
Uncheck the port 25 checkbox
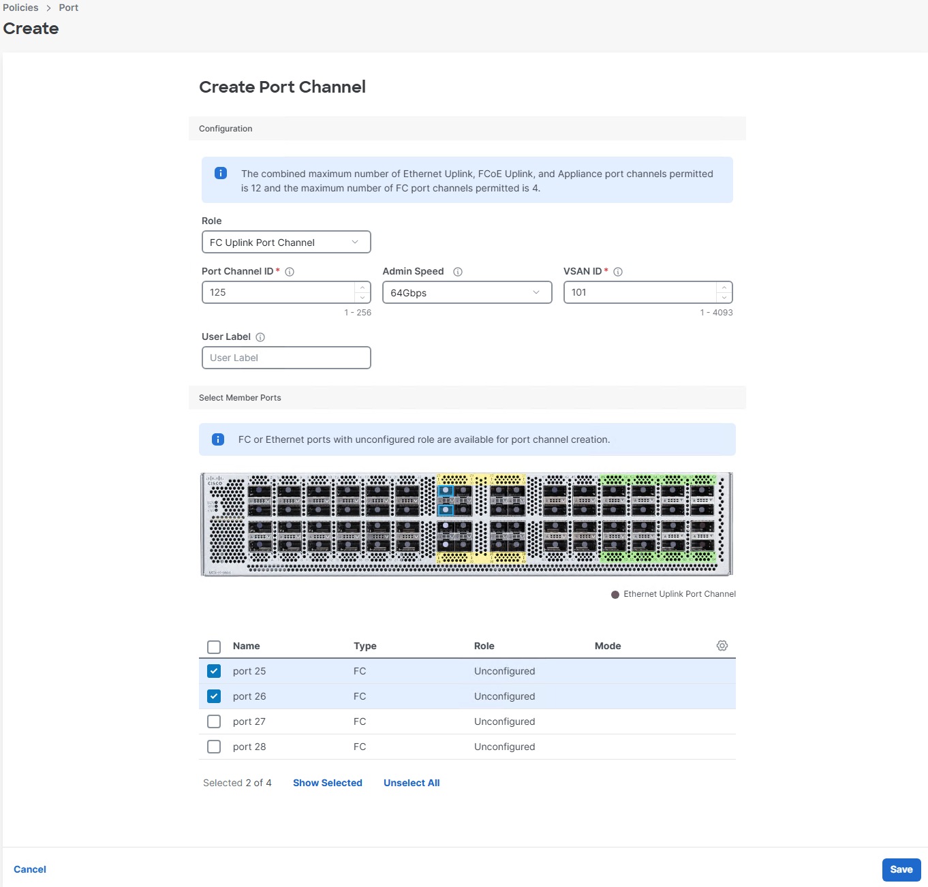coord(214,671)
